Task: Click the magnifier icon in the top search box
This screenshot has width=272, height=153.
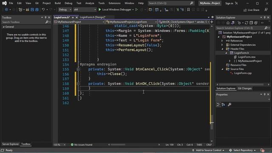Action: pos(192,3)
